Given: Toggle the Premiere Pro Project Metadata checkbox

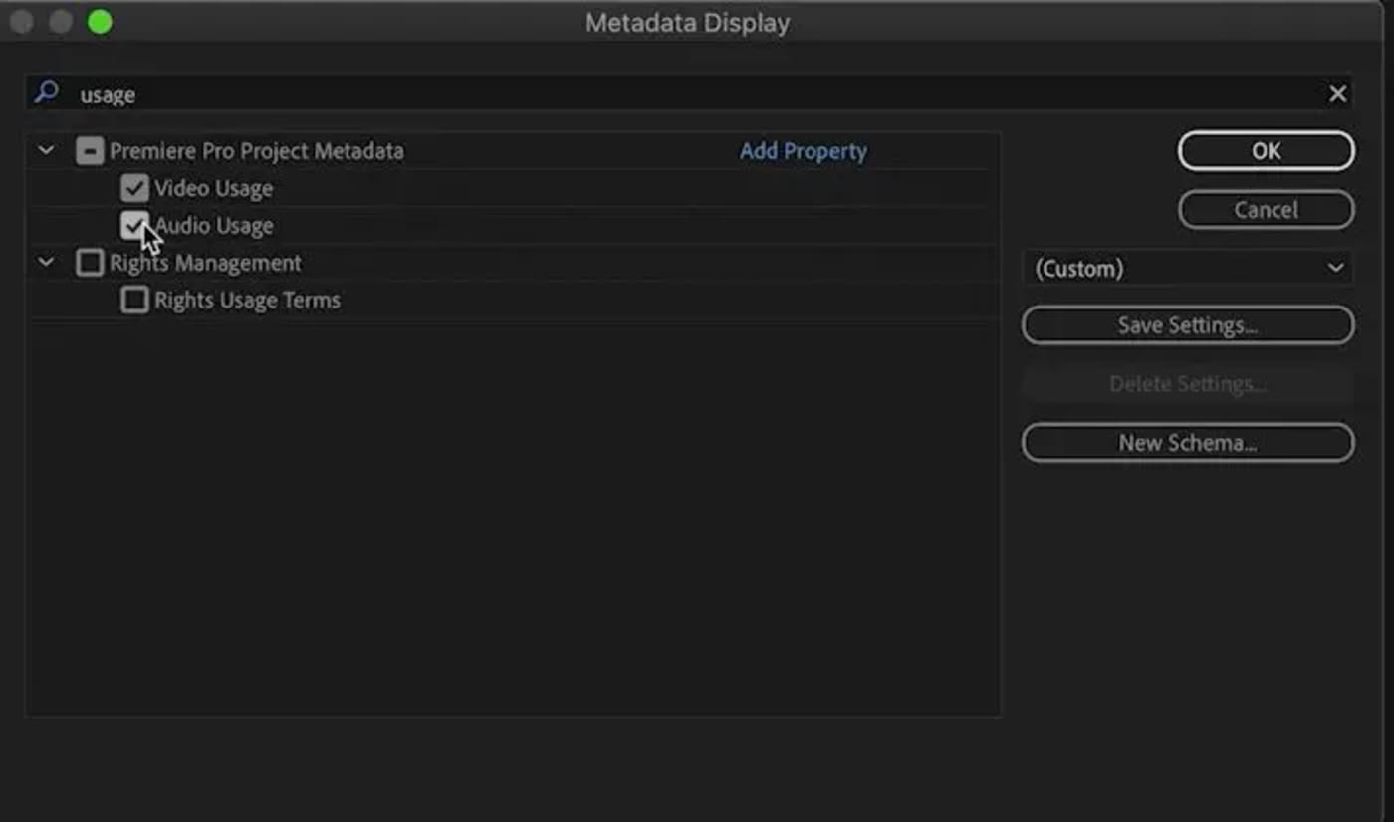Looking at the screenshot, I should (x=90, y=151).
